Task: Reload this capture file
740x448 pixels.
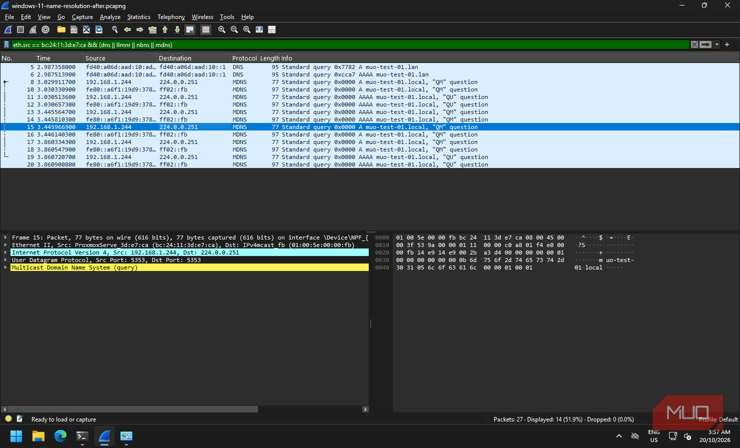Action: pyautogui.click(x=99, y=29)
